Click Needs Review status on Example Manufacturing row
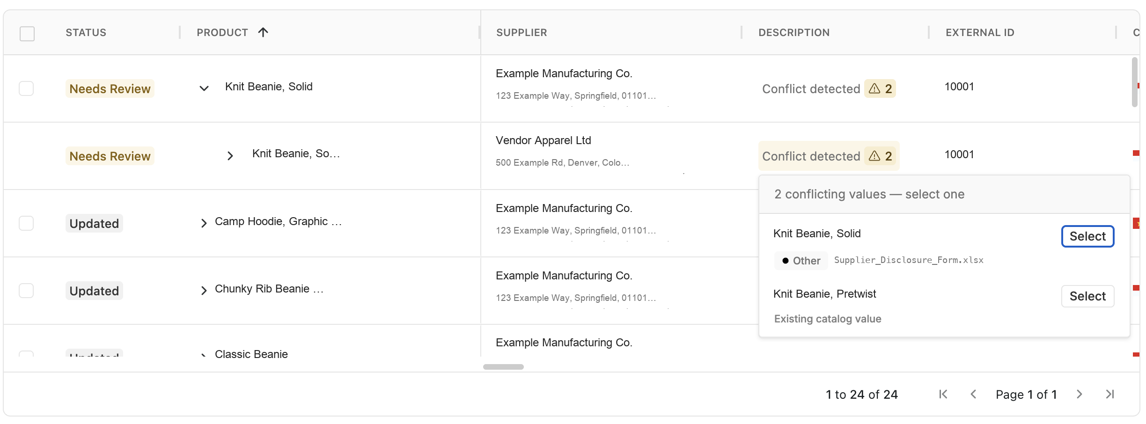This screenshot has height=424, width=1146. [x=110, y=88]
